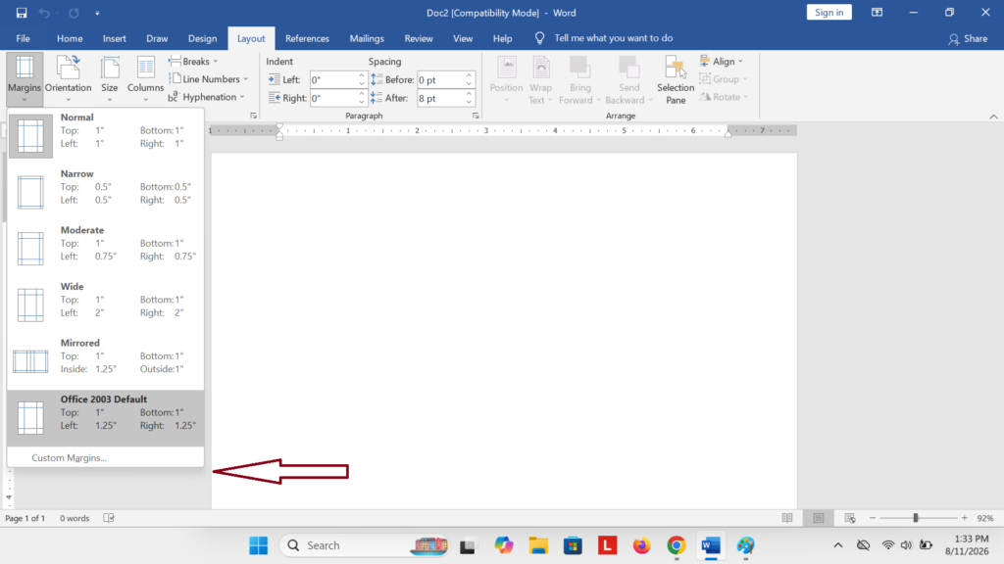The width and height of the screenshot is (1004, 564).
Task: Click the Position icon in Arrange group
Action: 507,79
